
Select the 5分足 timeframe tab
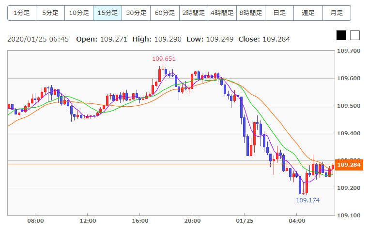(50, 13)
